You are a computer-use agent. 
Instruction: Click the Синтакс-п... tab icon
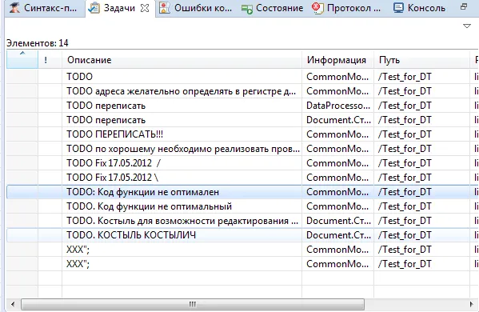tap(14, 8)
